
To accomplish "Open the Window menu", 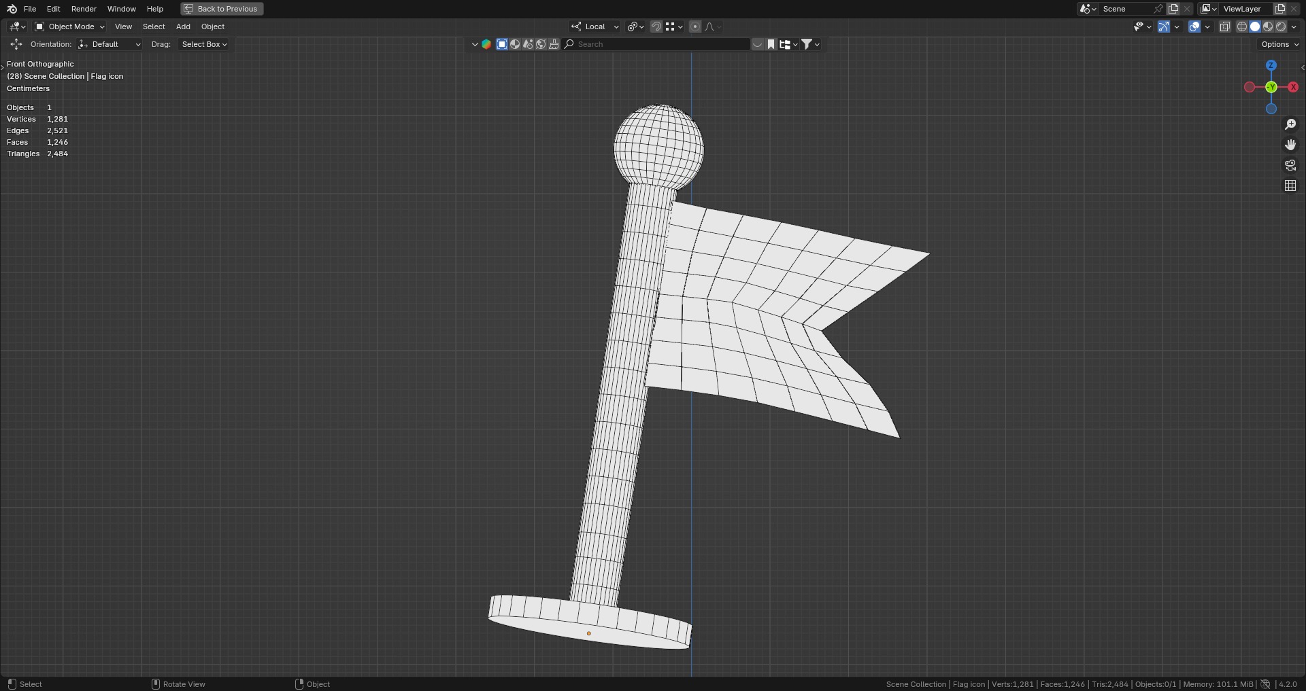I will point(122,9).
